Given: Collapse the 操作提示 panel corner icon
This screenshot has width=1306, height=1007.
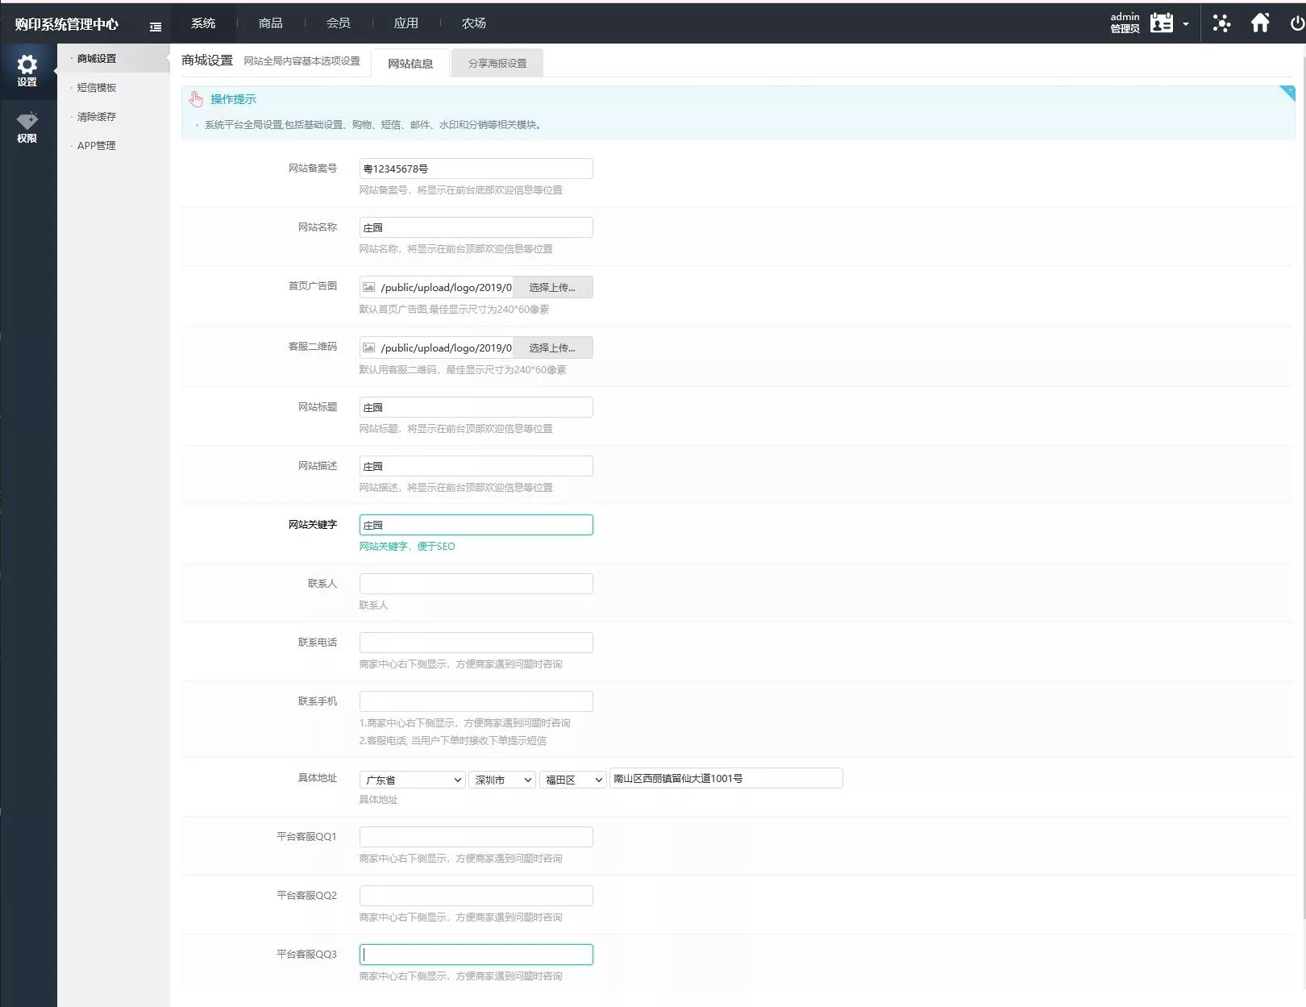Looking at the screenshot, I should point(1287,93).
